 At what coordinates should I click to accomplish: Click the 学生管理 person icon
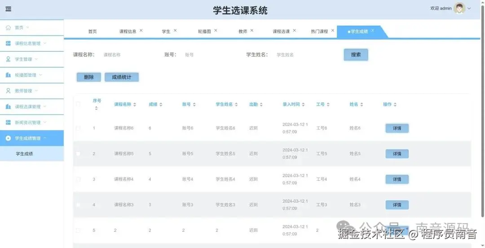click(x=9, y=59)
